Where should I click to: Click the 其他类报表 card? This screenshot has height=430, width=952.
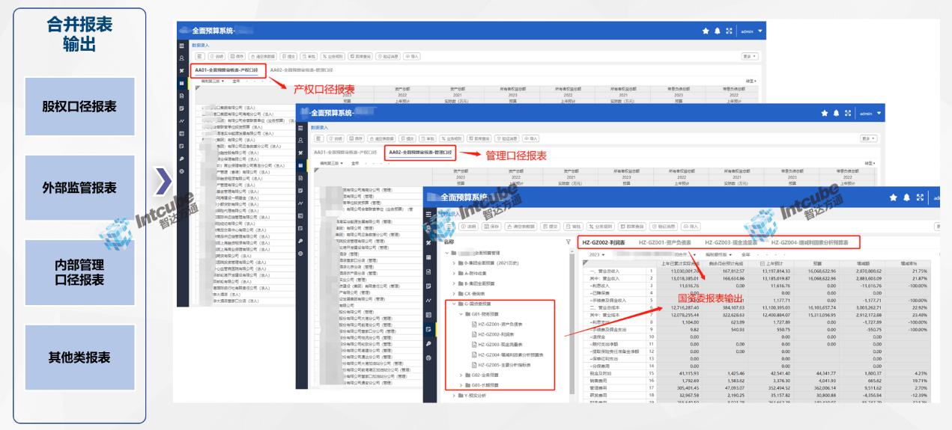[79, 357]
